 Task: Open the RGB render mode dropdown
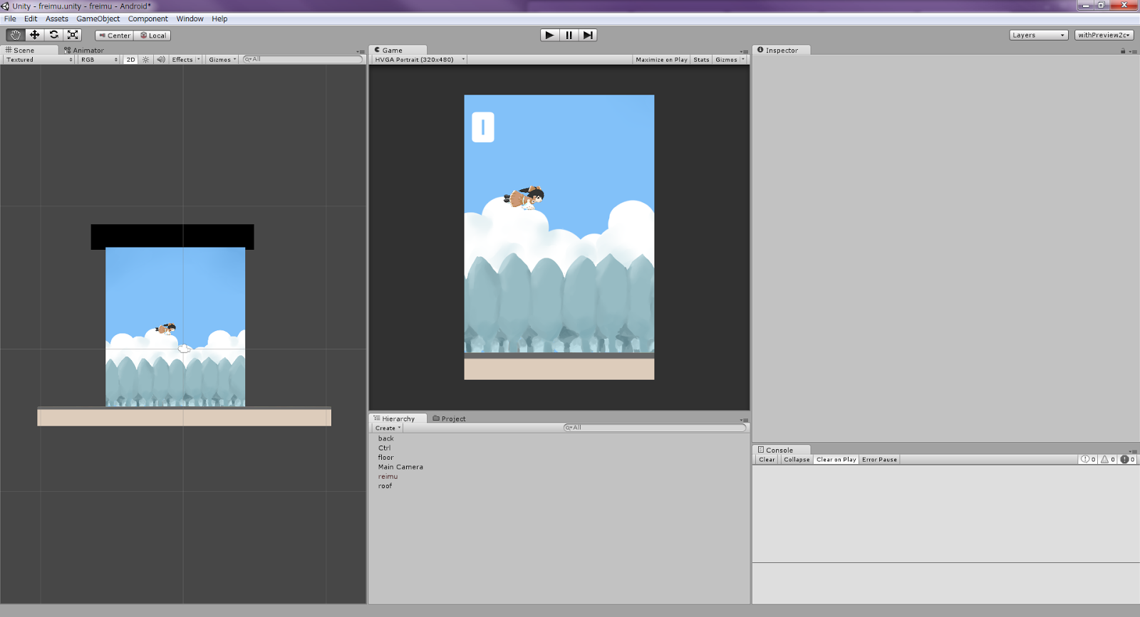point(99,60)
